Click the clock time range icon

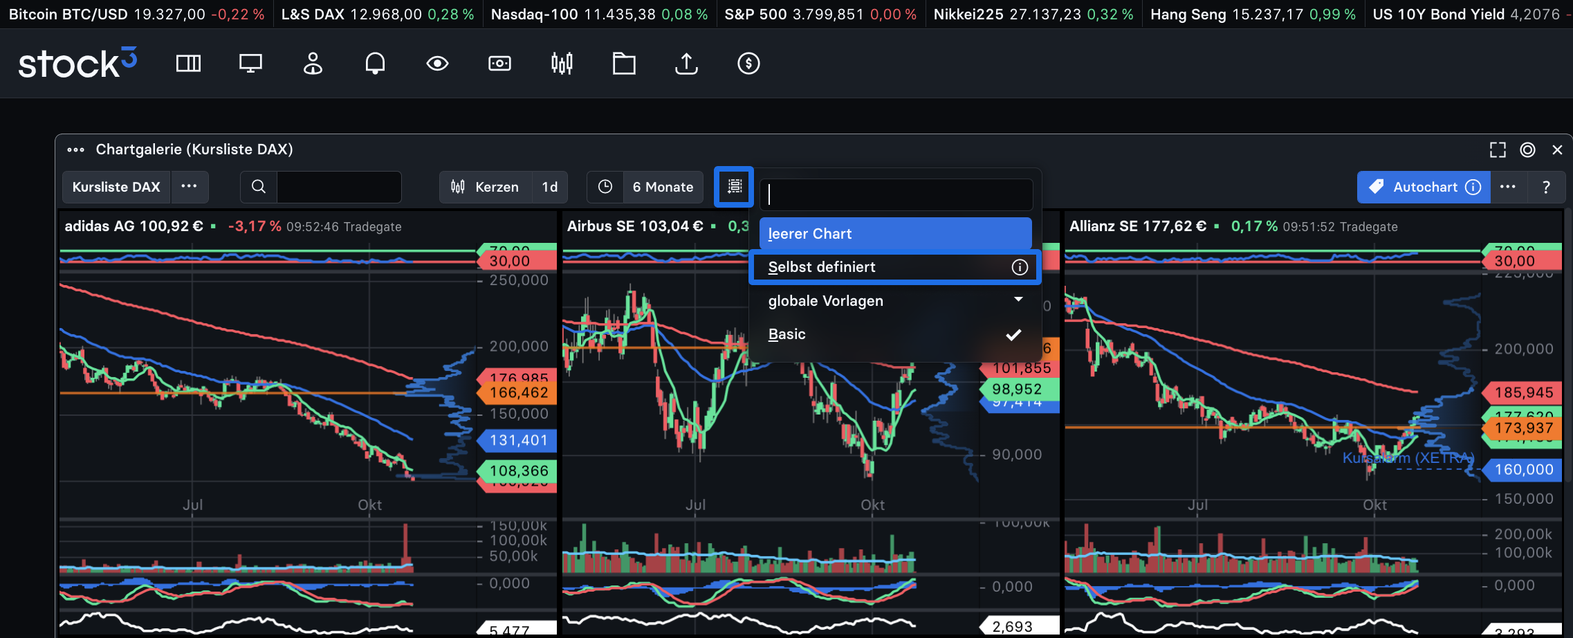[x=605, y=187]
